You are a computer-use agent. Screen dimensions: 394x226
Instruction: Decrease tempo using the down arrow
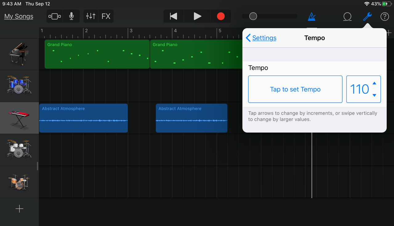(374, 95)
